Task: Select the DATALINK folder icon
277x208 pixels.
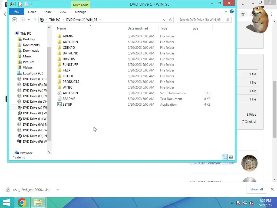Action: point(59,53)
